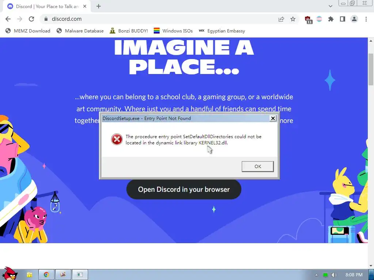Viewport: 374px width, 280px height.
Task: Click the green network tray icon
Action: (325, 275)
